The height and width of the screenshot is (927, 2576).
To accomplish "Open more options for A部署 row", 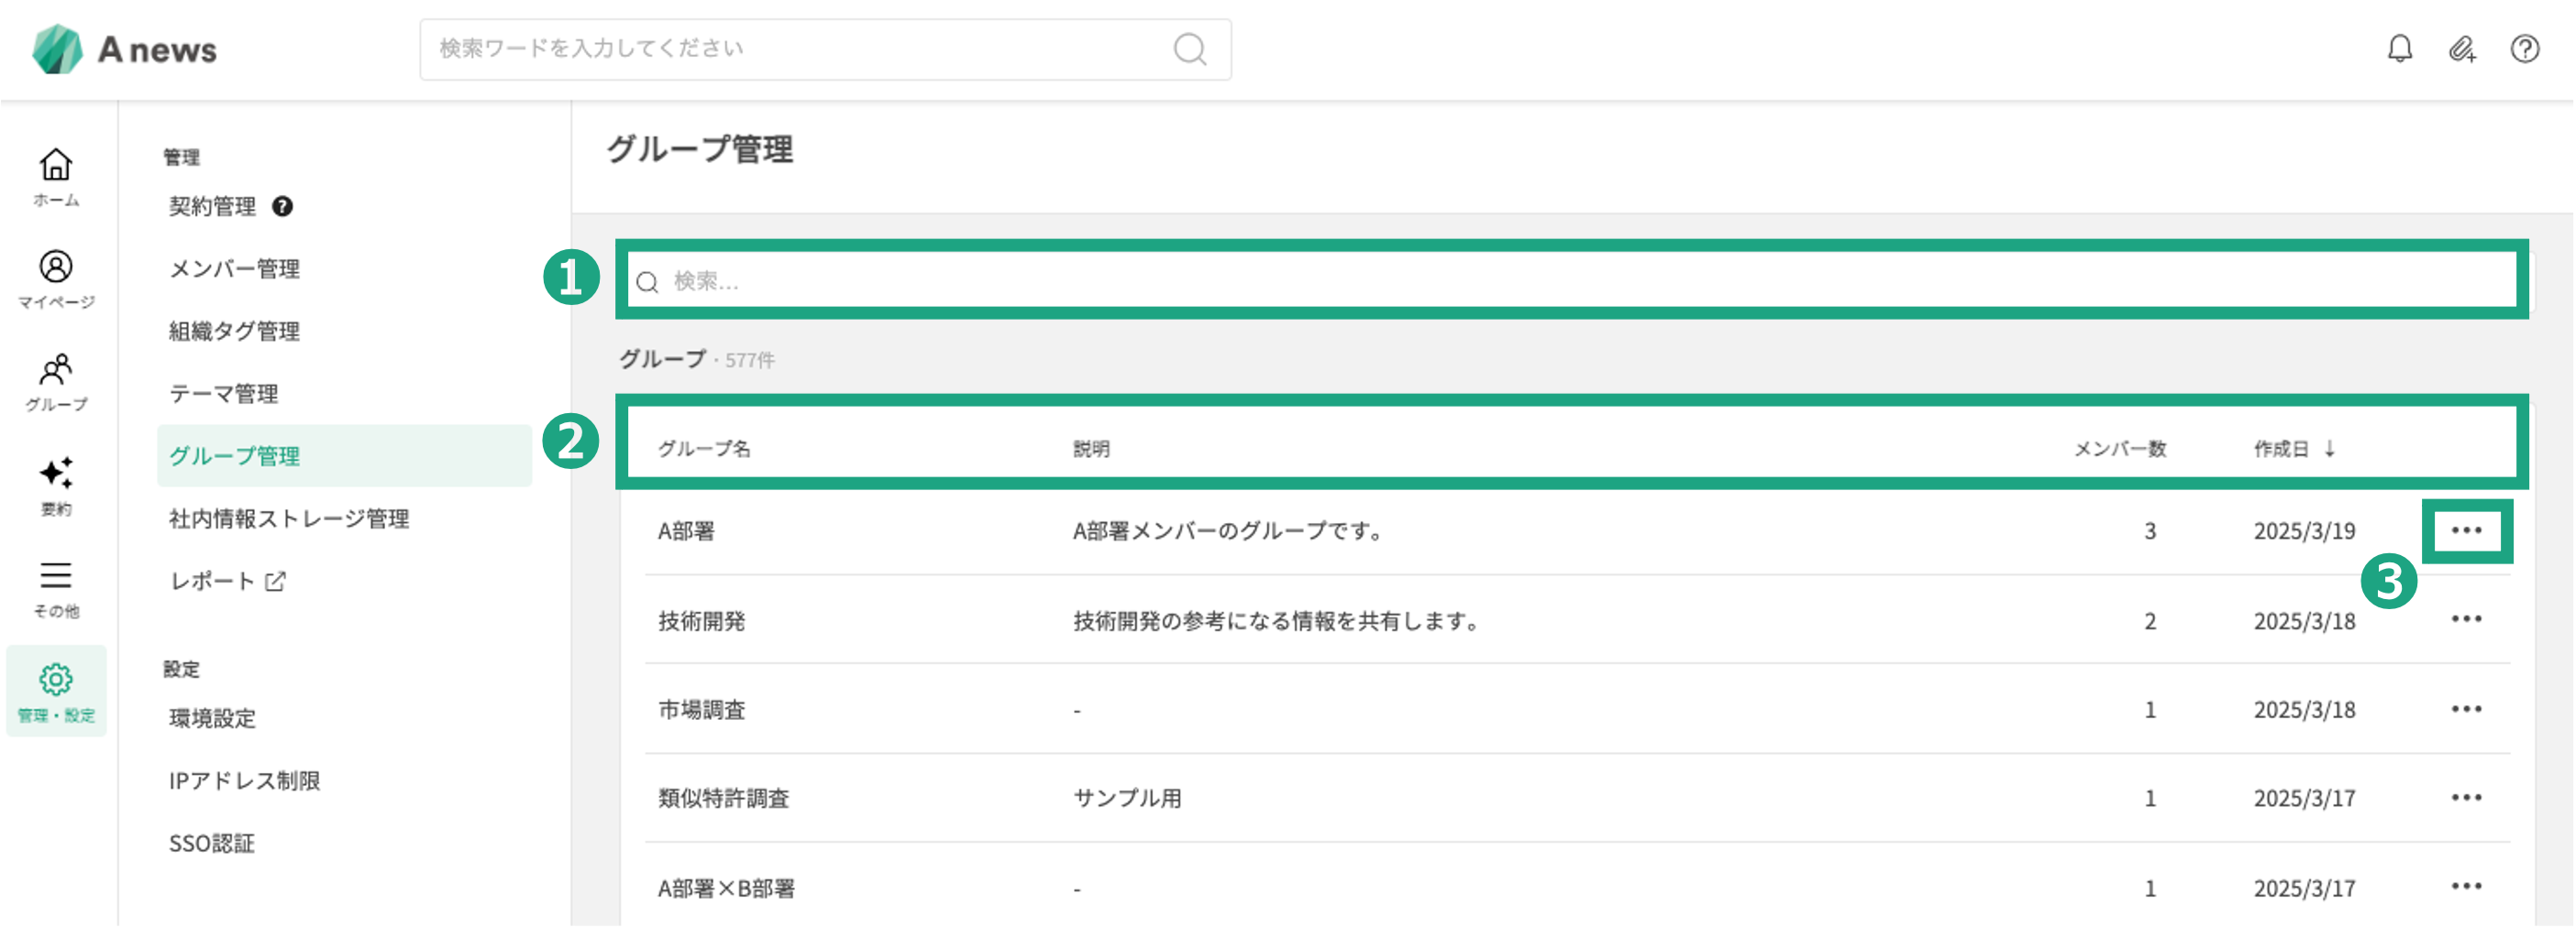I will [2466, 530].
